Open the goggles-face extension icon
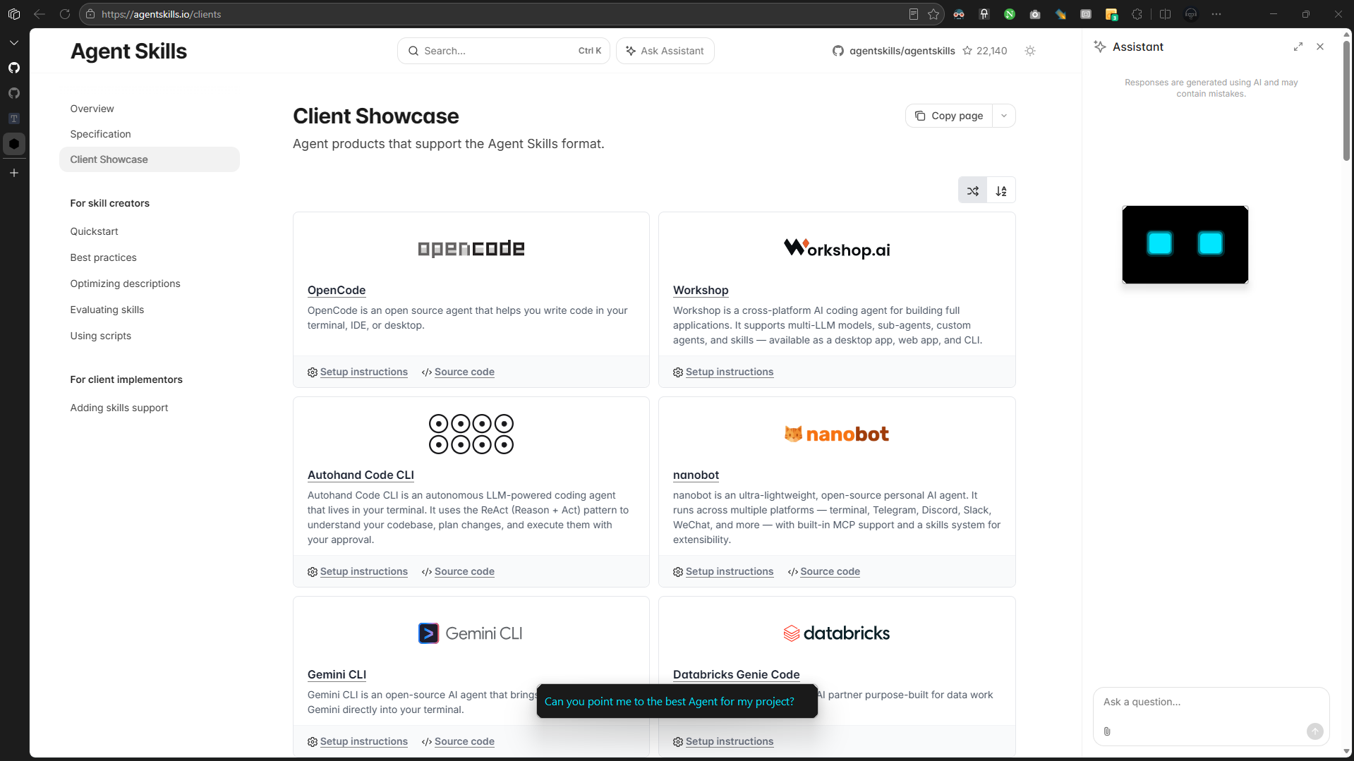Screen dimensions: 1354x761 click(959, 14)
